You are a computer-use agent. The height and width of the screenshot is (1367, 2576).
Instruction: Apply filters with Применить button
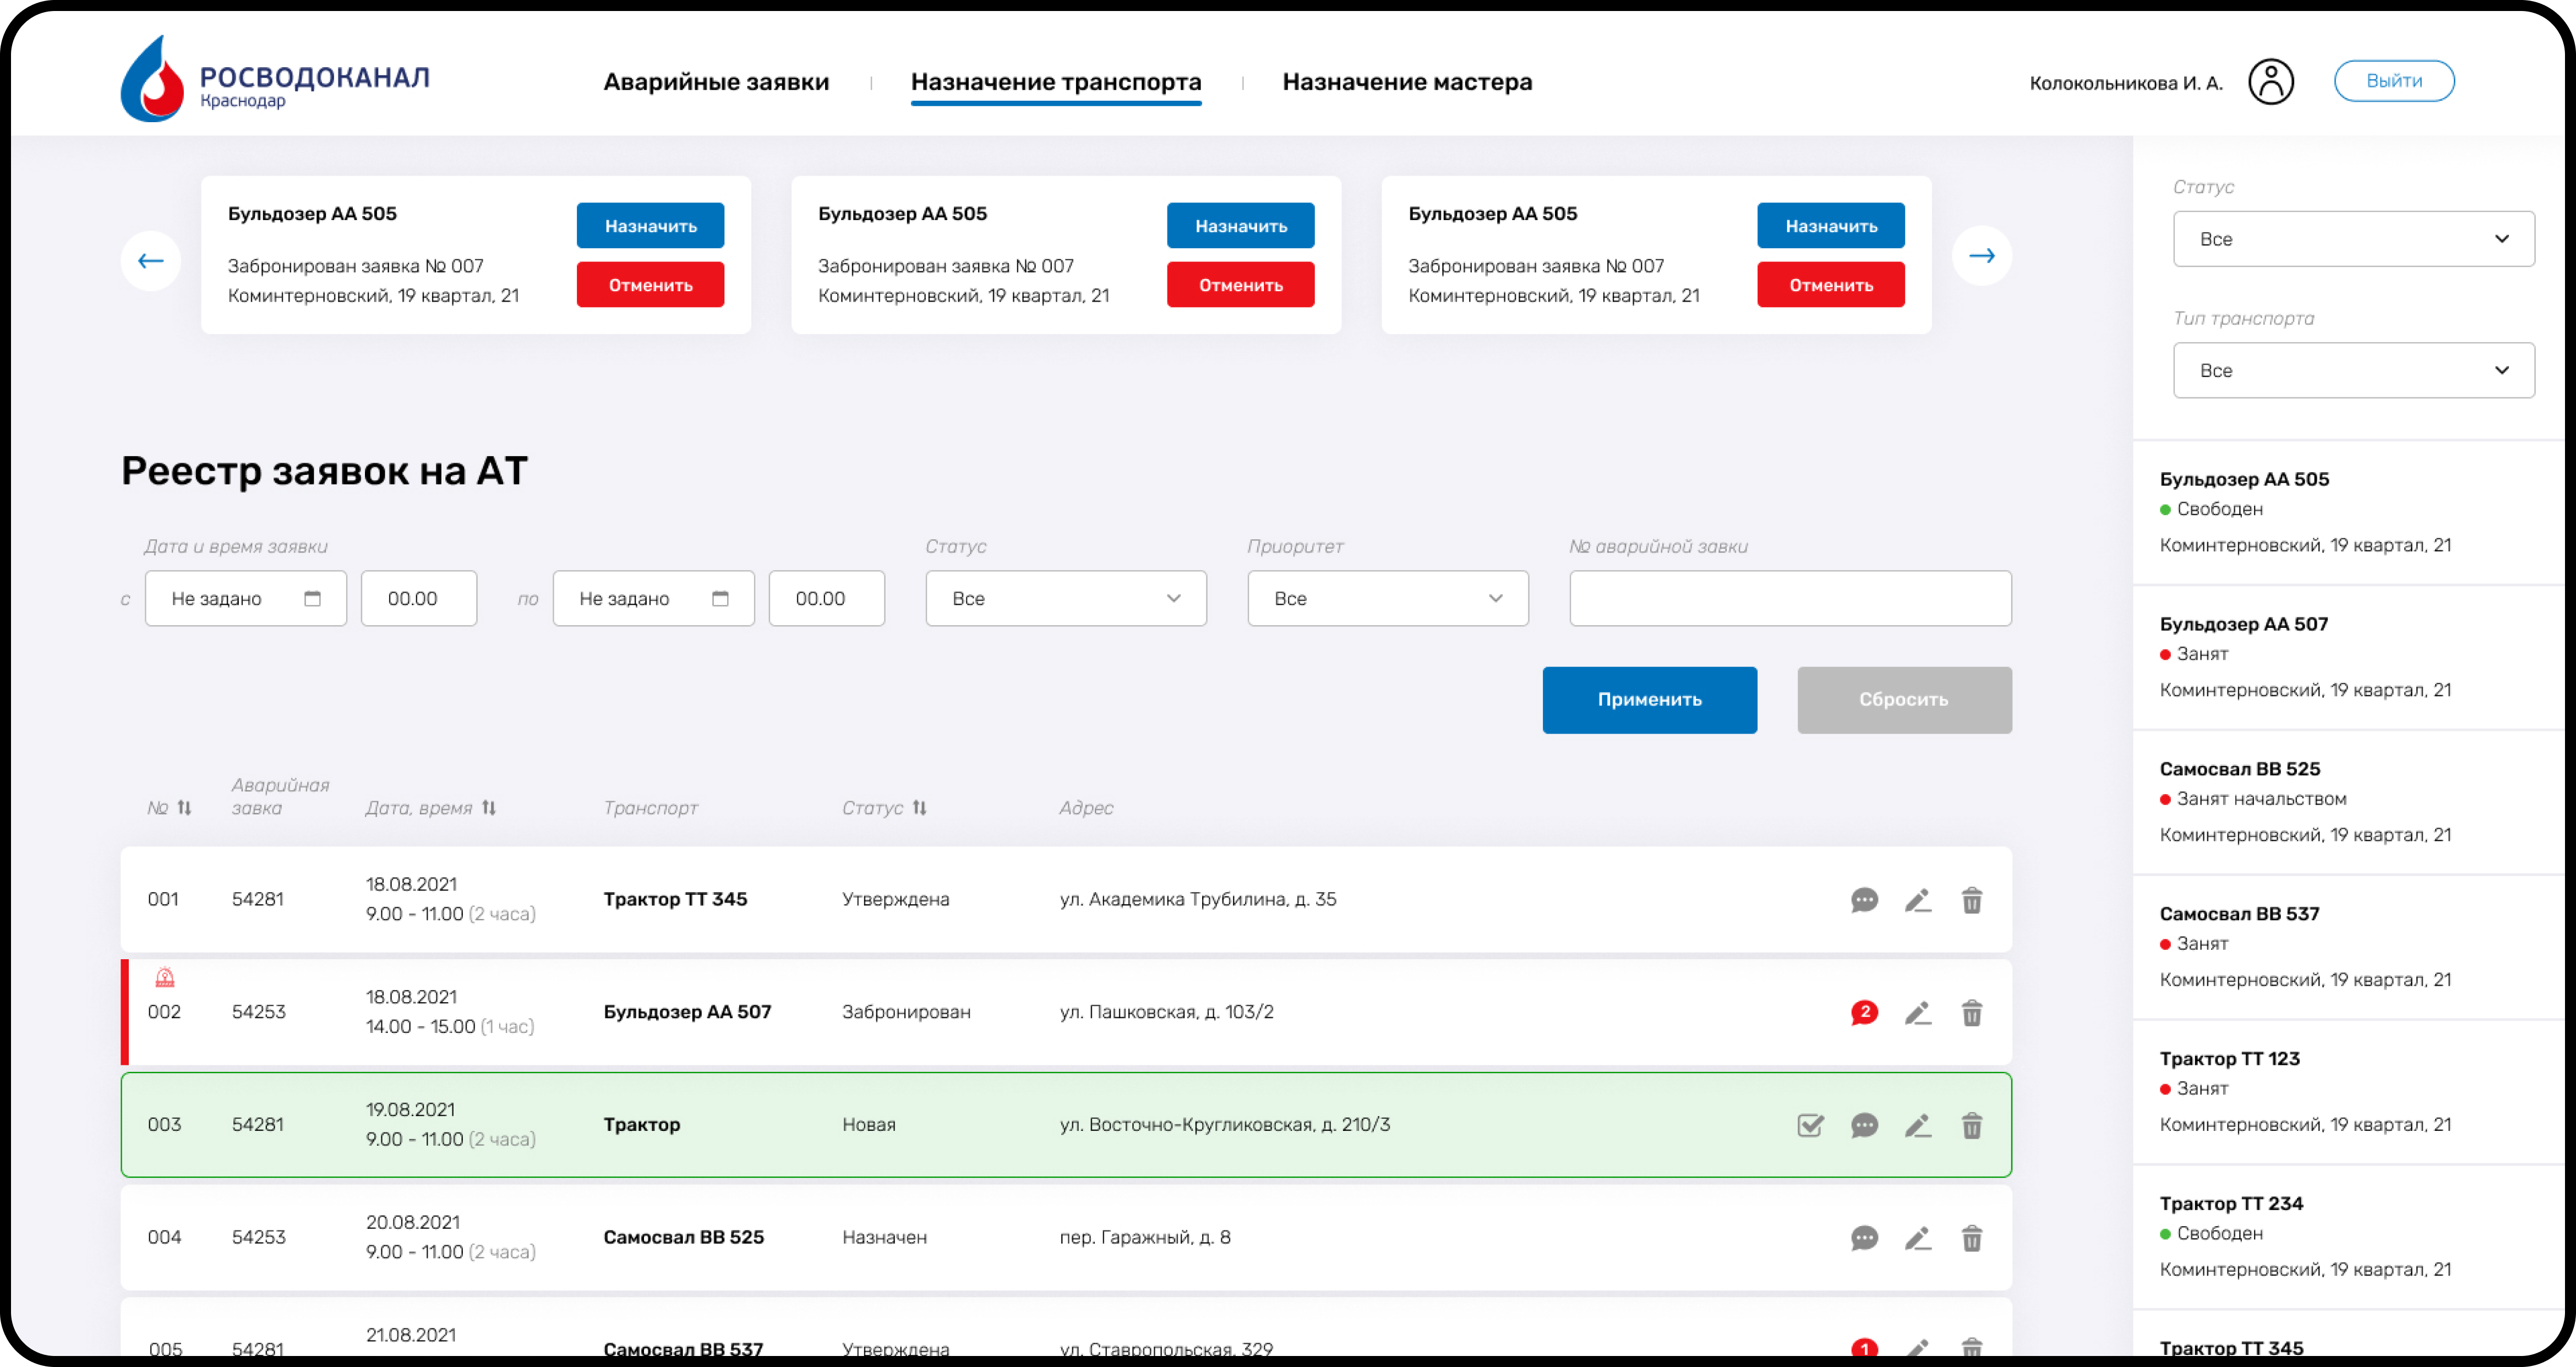(x=1649, y=700)
